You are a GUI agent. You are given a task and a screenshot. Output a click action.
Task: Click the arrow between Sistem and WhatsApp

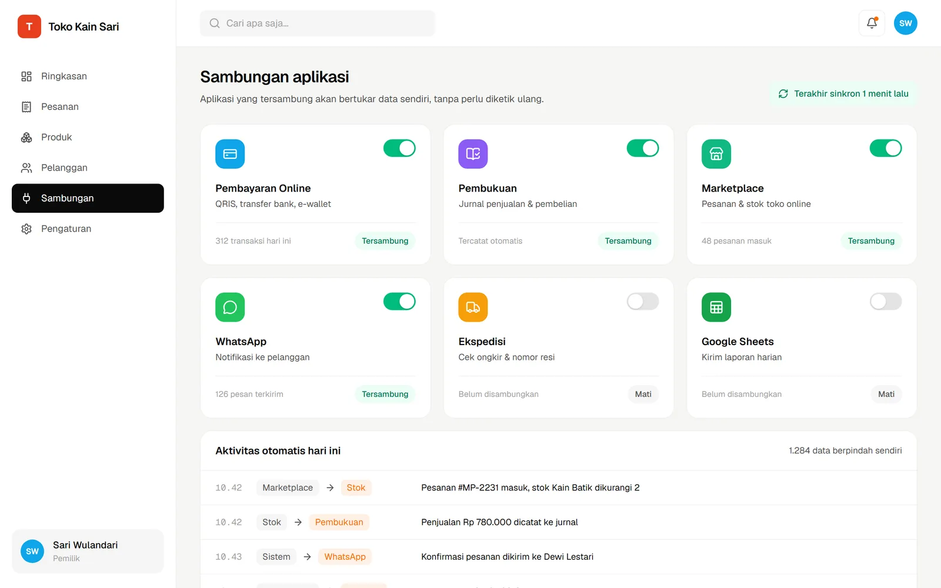coord(307,557)
